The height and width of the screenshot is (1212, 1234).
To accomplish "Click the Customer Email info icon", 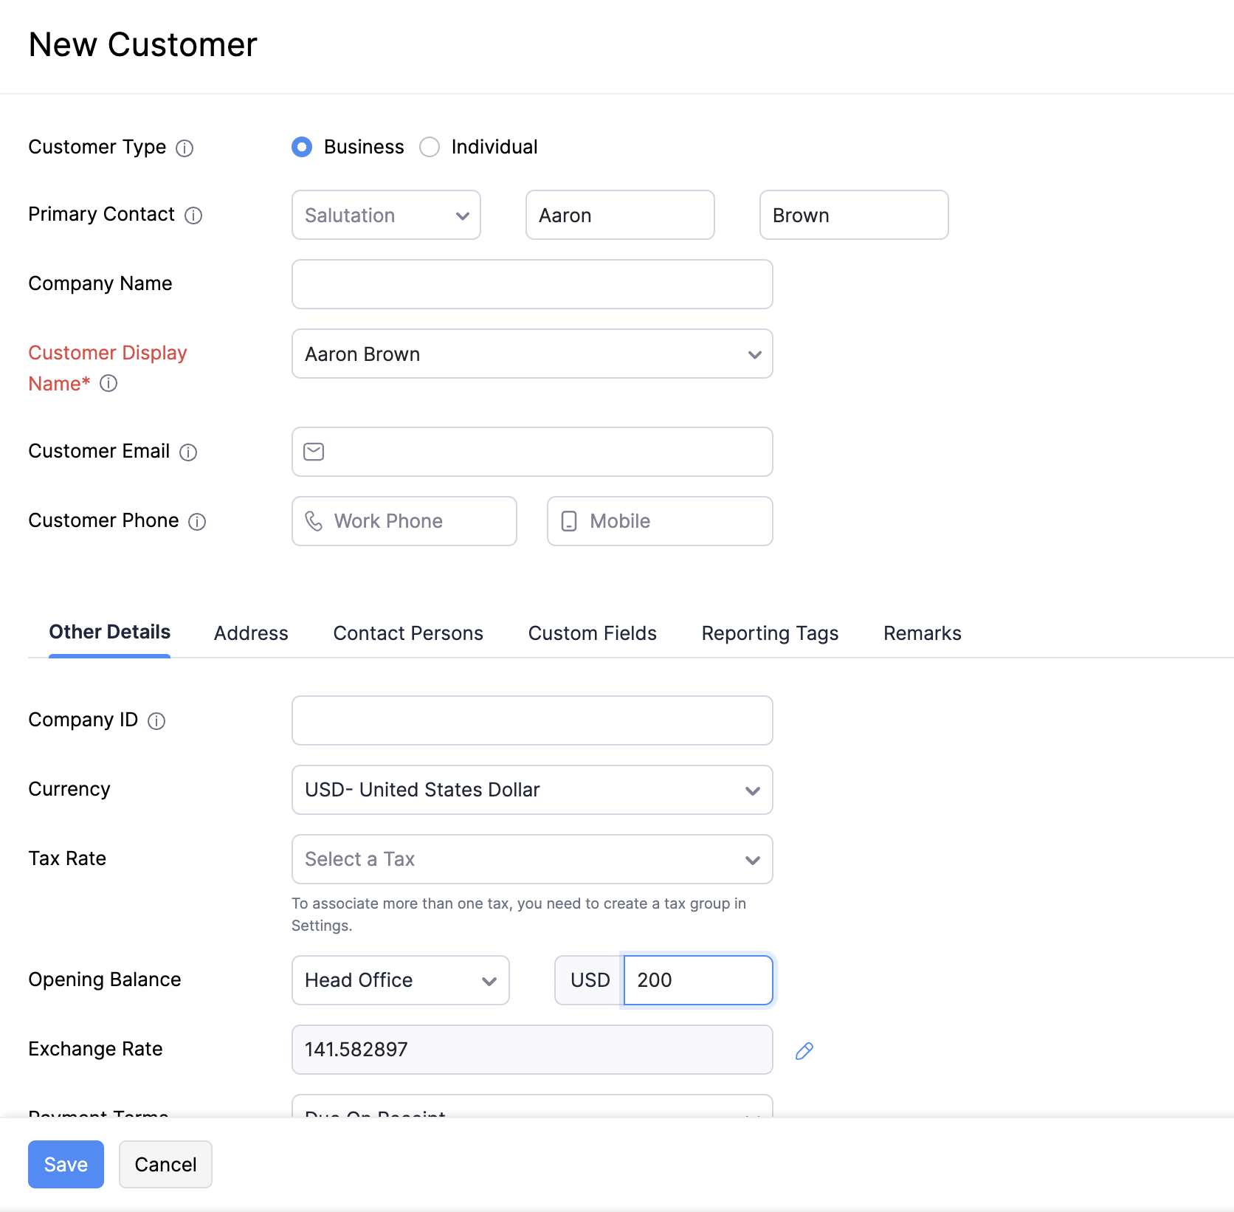I will click(189, 452).
